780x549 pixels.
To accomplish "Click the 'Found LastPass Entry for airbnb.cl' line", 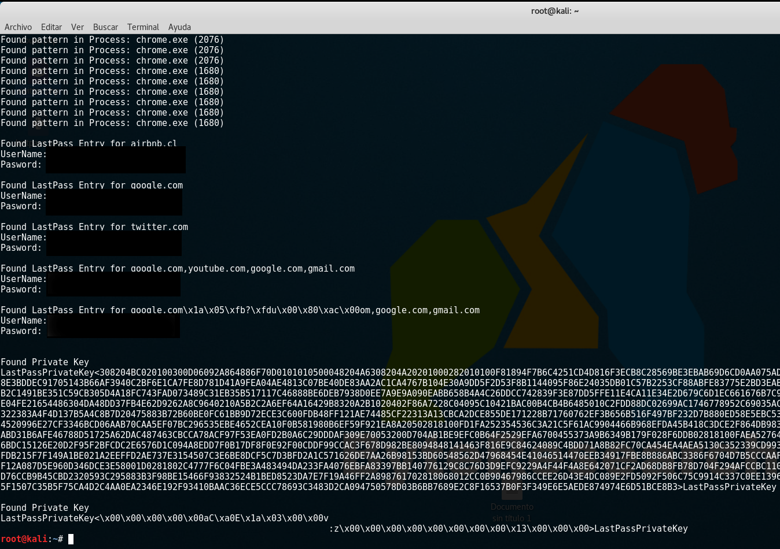I will coord(89,143).
